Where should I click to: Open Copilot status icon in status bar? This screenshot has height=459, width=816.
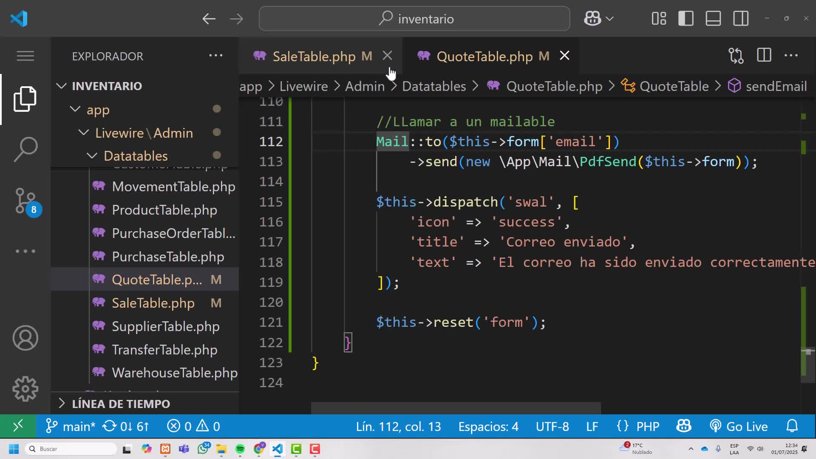tap(684, 426)
